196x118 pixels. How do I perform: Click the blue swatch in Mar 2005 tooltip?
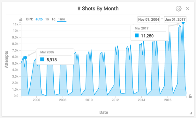pos(42,59)
